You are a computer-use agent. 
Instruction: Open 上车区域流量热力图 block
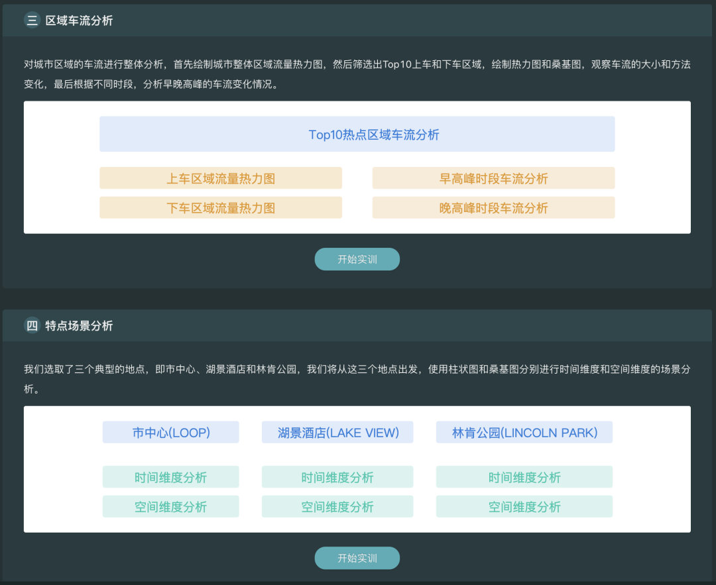(x=221, y=178)
